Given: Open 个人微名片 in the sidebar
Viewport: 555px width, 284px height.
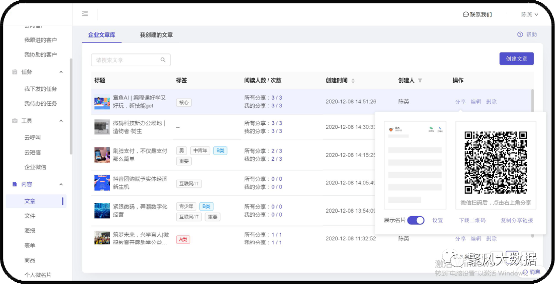Looking at the screenshot, I should coord(38,275).
